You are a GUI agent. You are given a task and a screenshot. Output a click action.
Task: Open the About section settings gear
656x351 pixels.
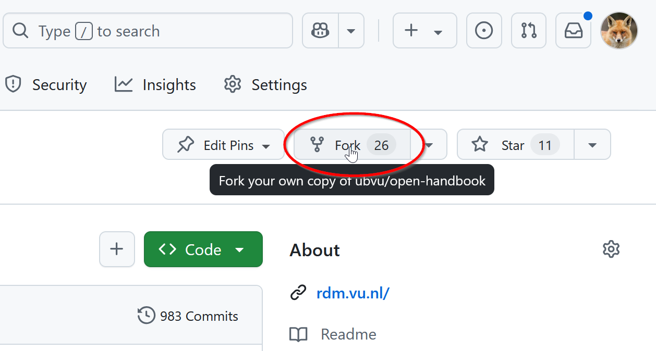coord(611,249)
